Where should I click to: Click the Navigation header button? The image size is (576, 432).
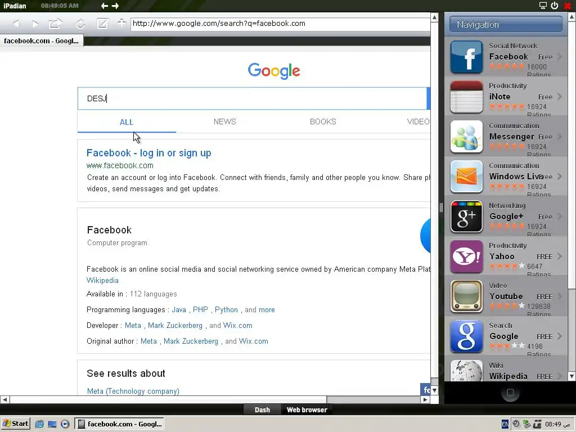click(506, 24)
